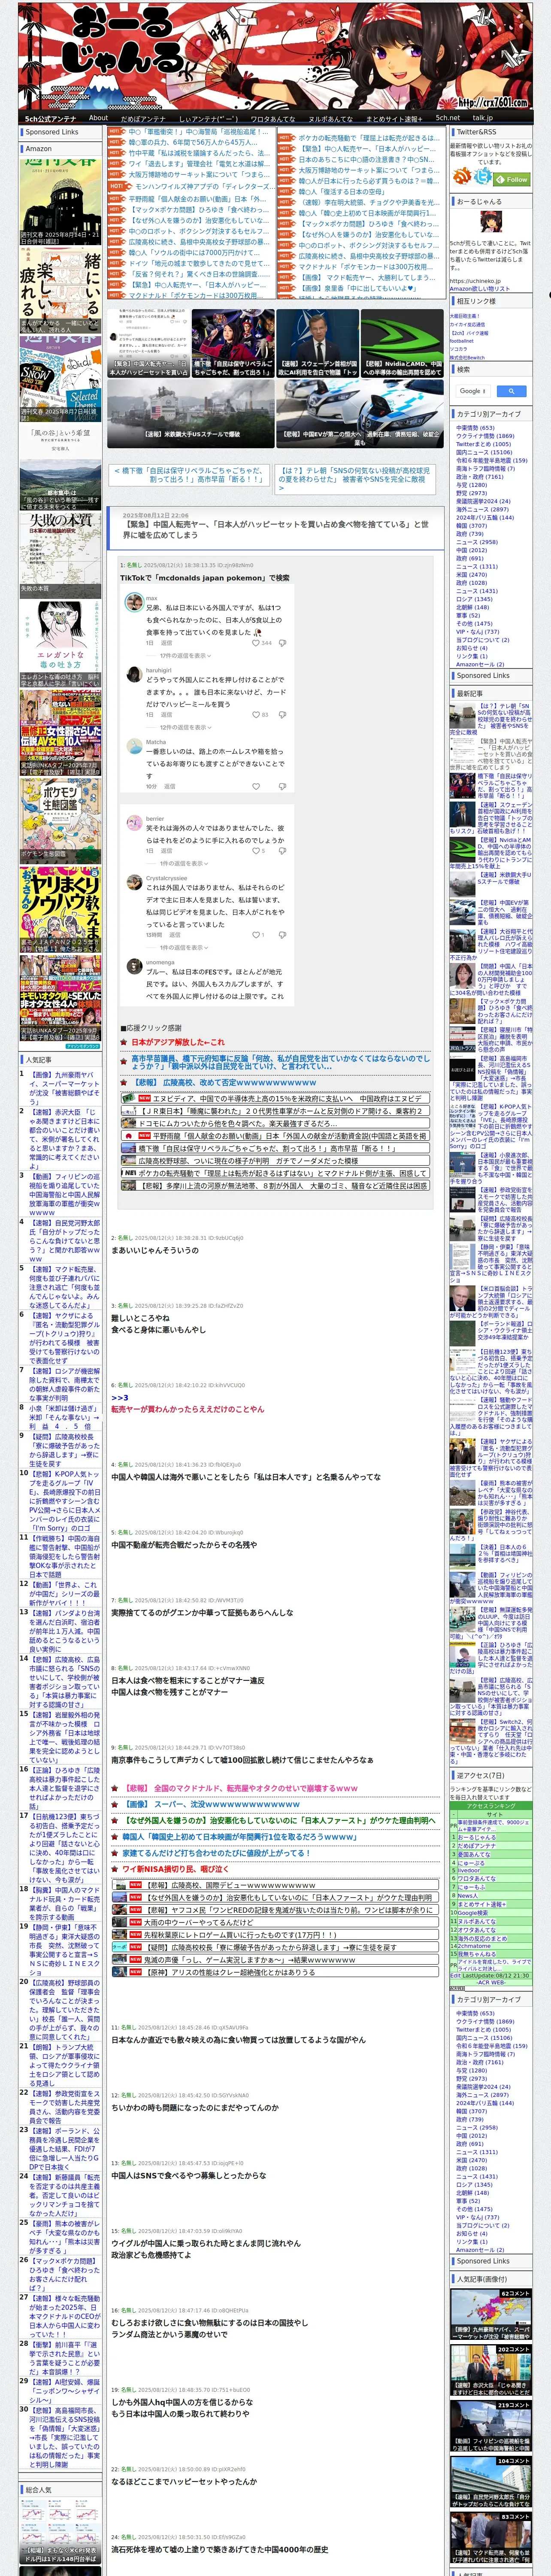Open the だめぽアンテナ nav tab
Image resolution: width=551 pixels, height=2576 pixels.
coord(143,118)
